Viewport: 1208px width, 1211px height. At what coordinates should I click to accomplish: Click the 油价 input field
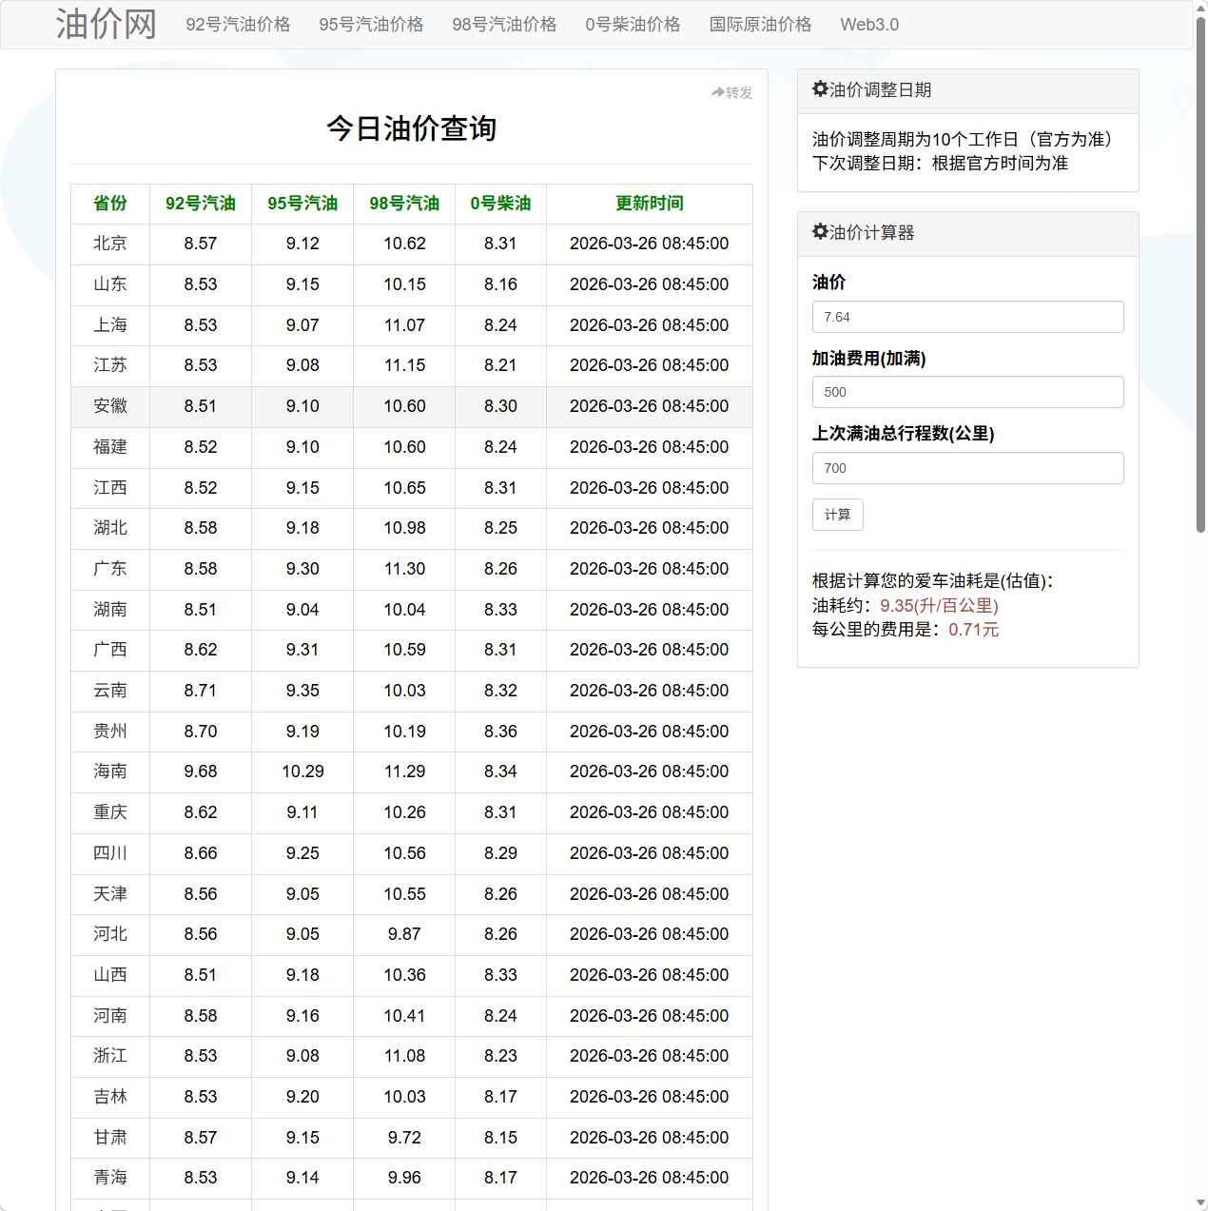tap(967, 317)
